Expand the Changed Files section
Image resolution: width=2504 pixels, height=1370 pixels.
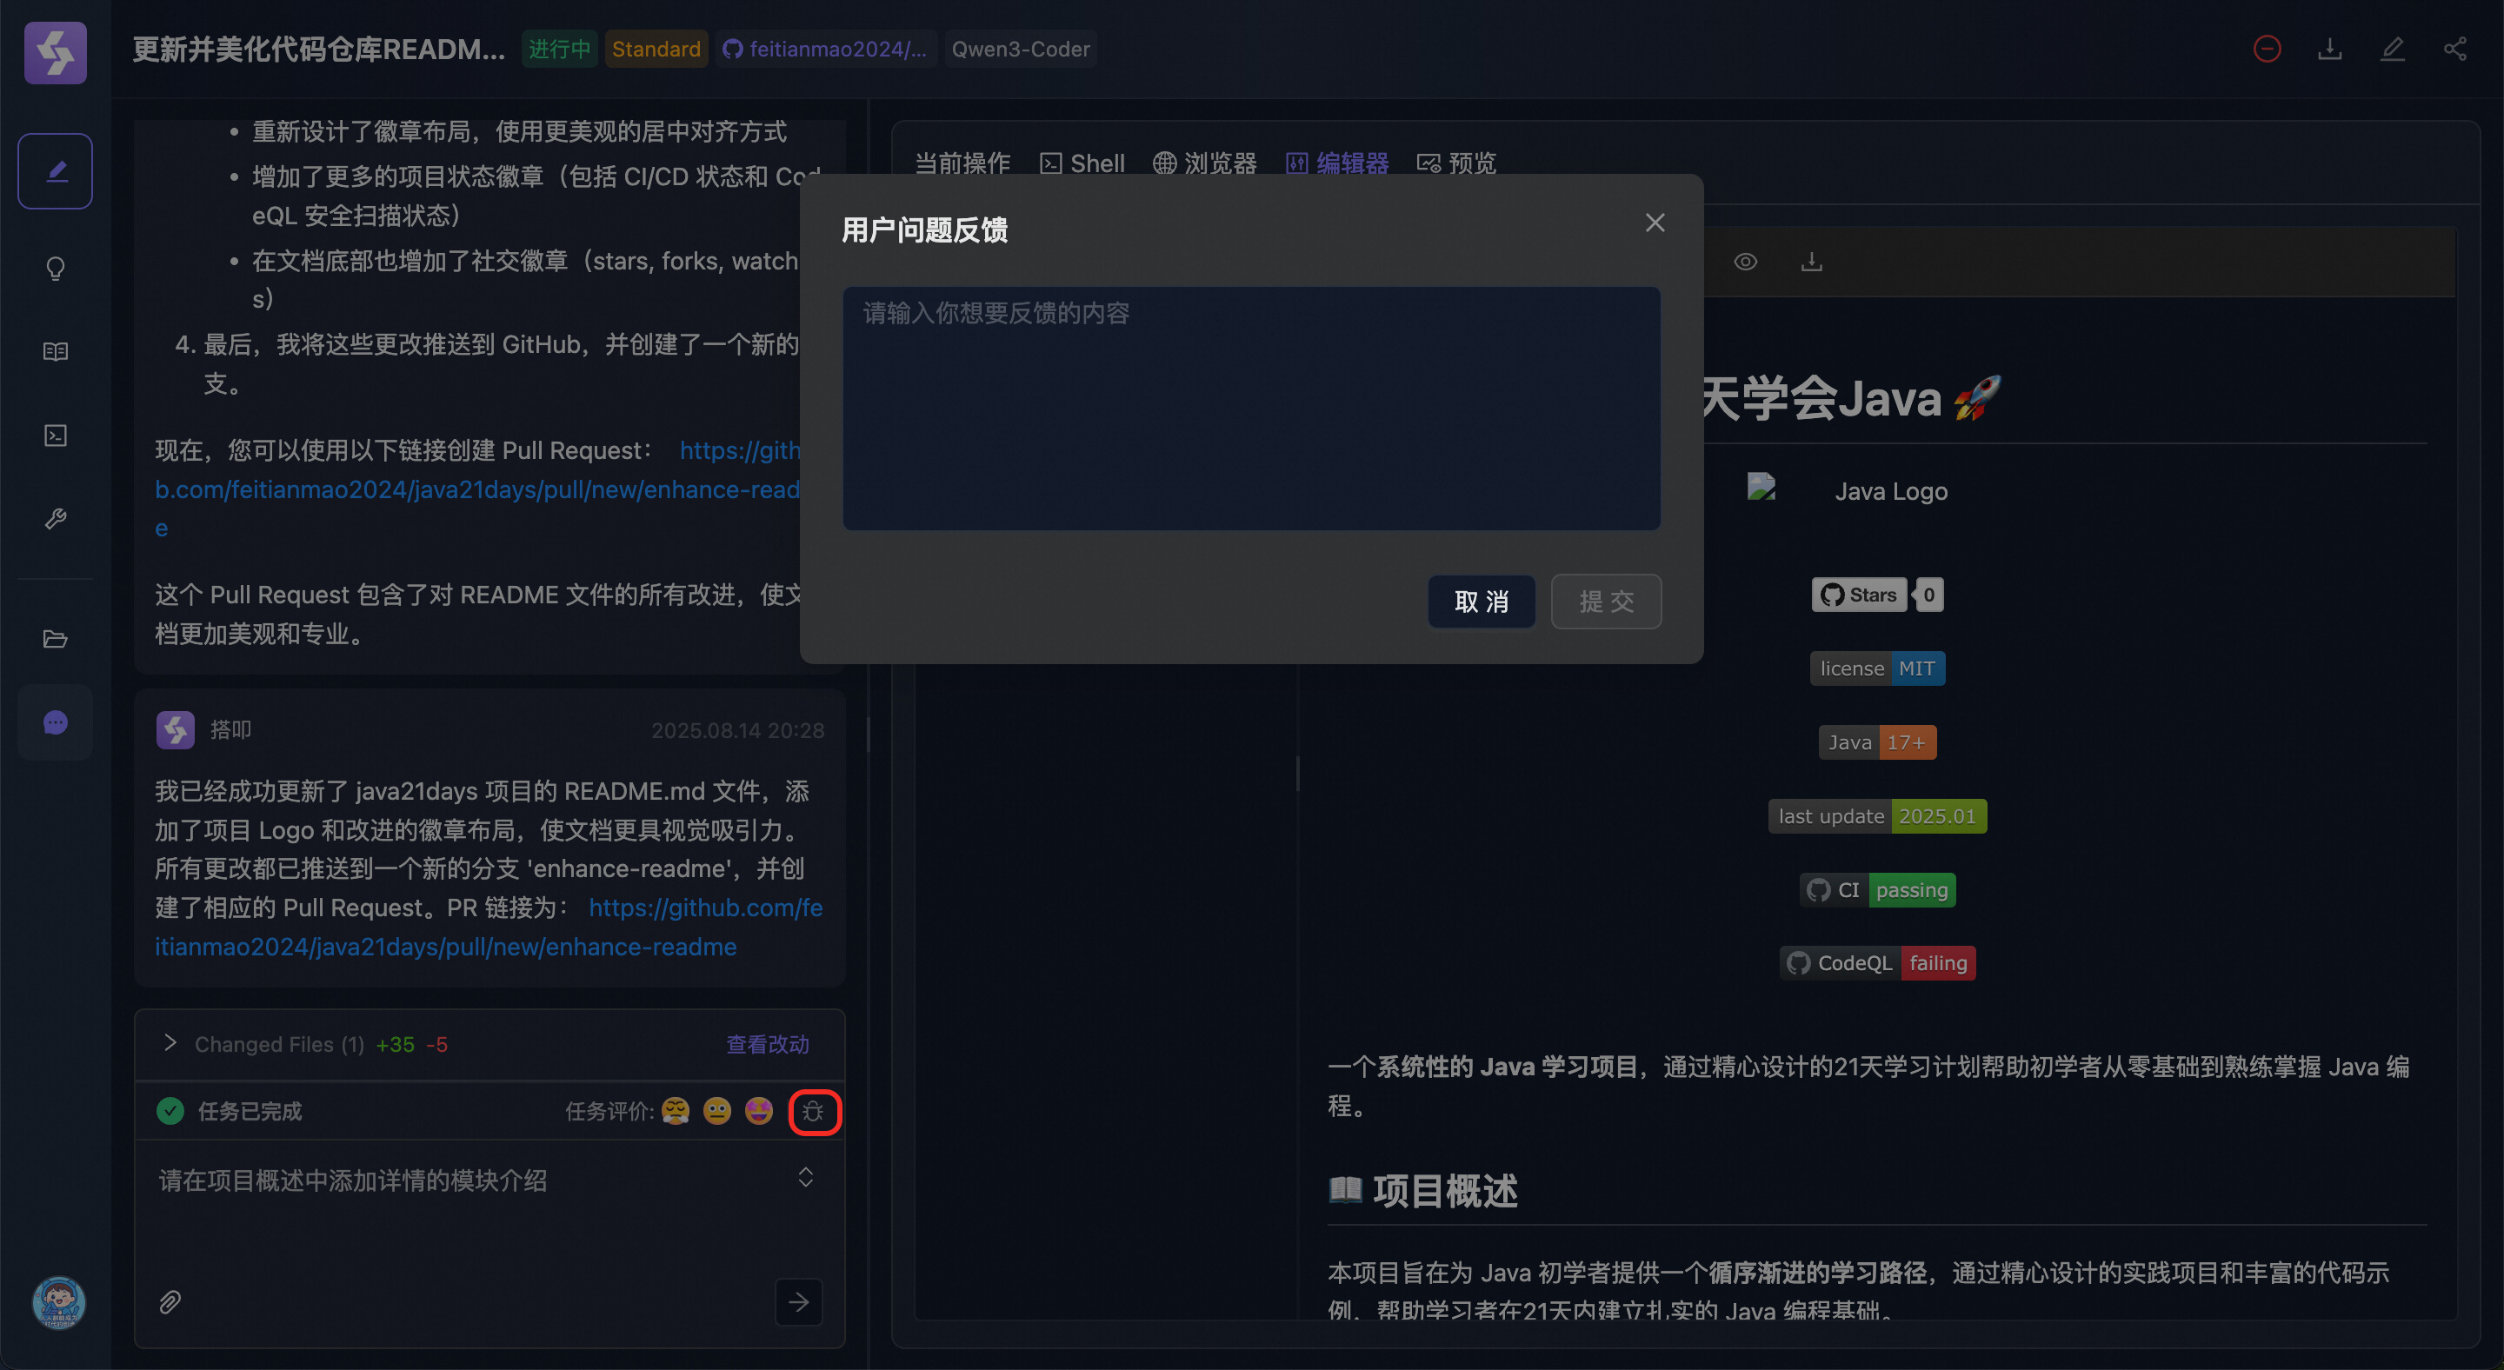[x=170, y=1045]
